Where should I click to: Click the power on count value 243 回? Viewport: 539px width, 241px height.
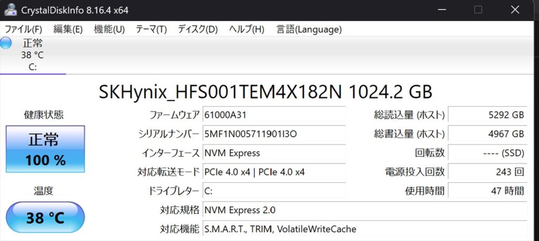coord(487,172)
